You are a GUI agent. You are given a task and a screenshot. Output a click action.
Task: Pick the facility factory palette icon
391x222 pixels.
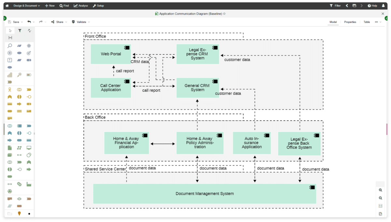coord(29,184)
